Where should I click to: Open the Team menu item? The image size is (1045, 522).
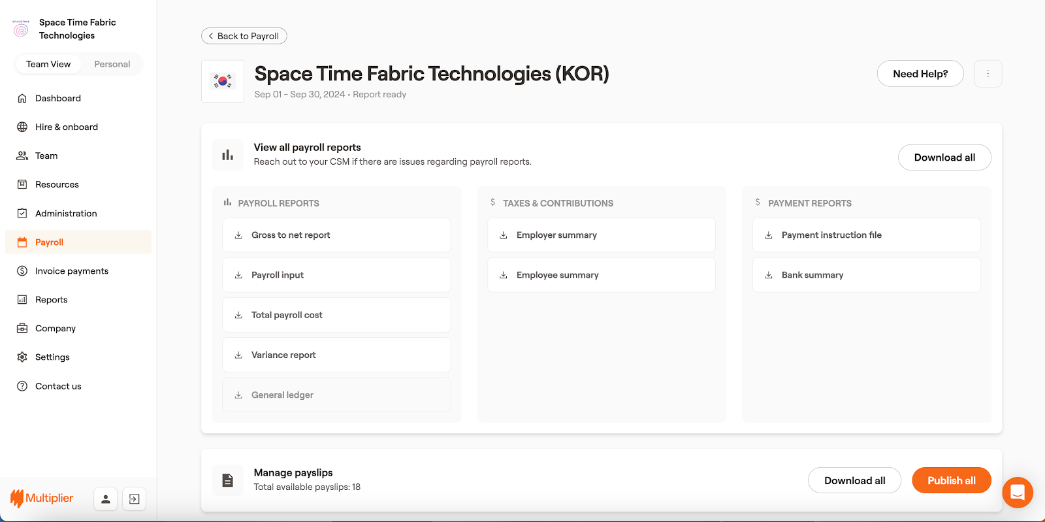click(x=78, y=155)
